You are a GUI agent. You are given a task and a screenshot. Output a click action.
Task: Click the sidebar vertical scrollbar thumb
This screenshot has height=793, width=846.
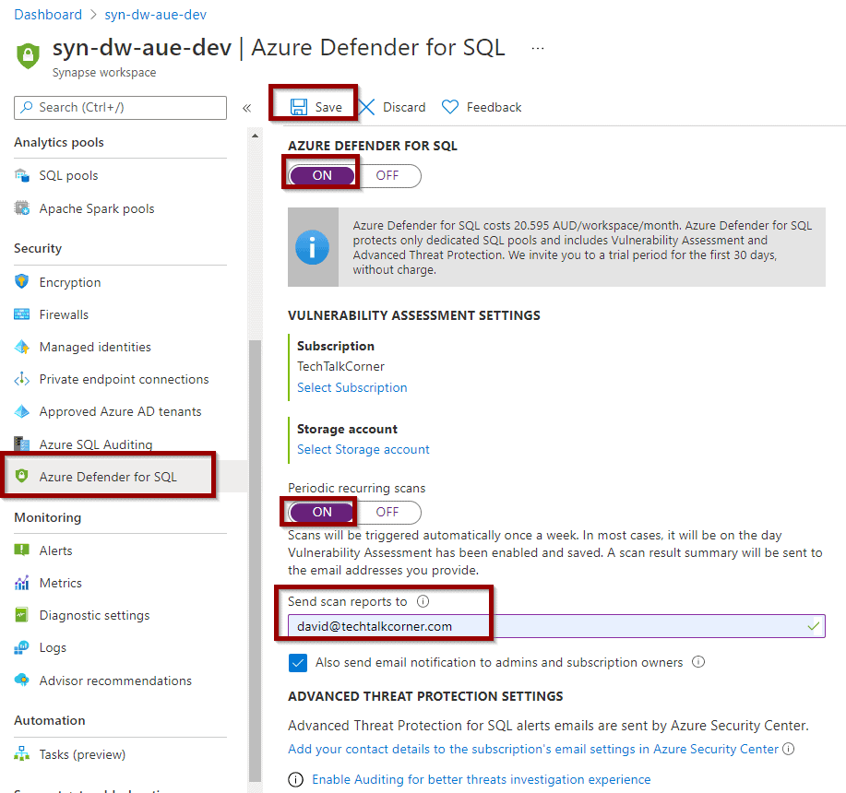pyautogui.click(x=255, y=561)
